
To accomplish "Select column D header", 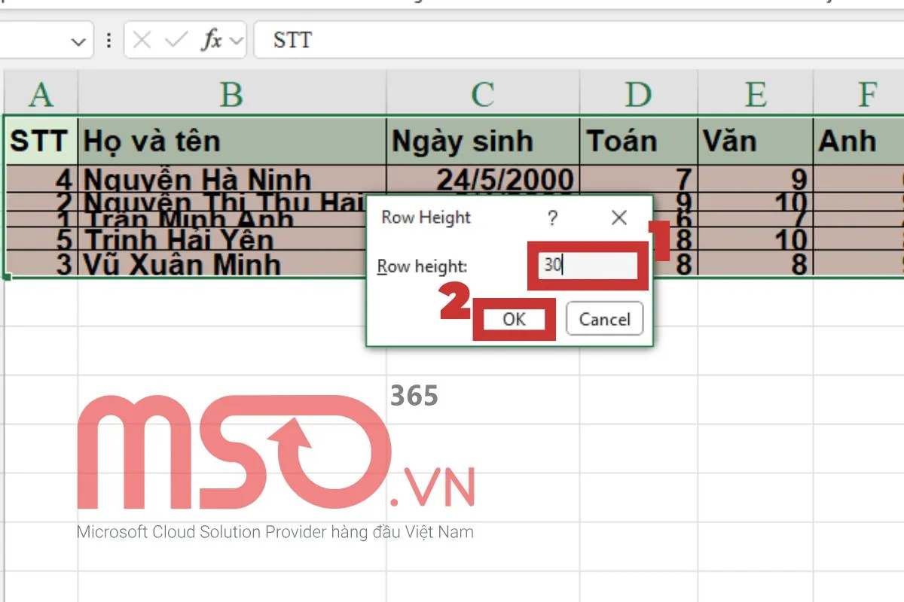I will point(638,95).
